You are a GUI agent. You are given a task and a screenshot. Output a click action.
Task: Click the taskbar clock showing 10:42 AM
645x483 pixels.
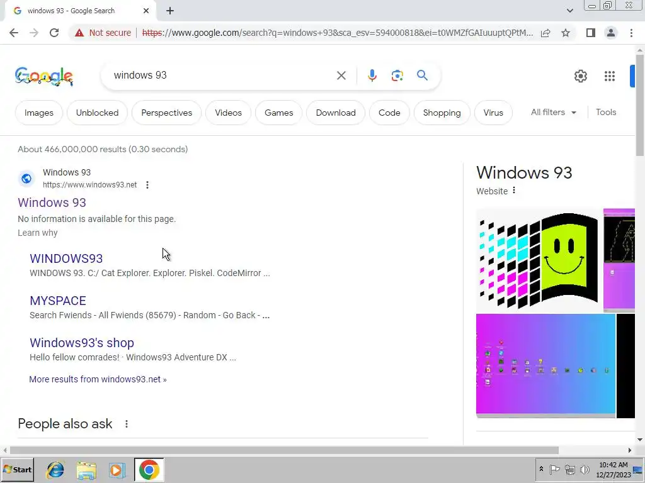(x=614, y=470)
